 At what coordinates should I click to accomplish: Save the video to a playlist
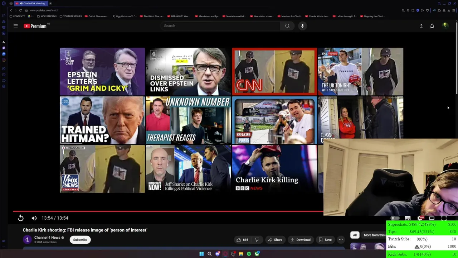click(325, 240)
